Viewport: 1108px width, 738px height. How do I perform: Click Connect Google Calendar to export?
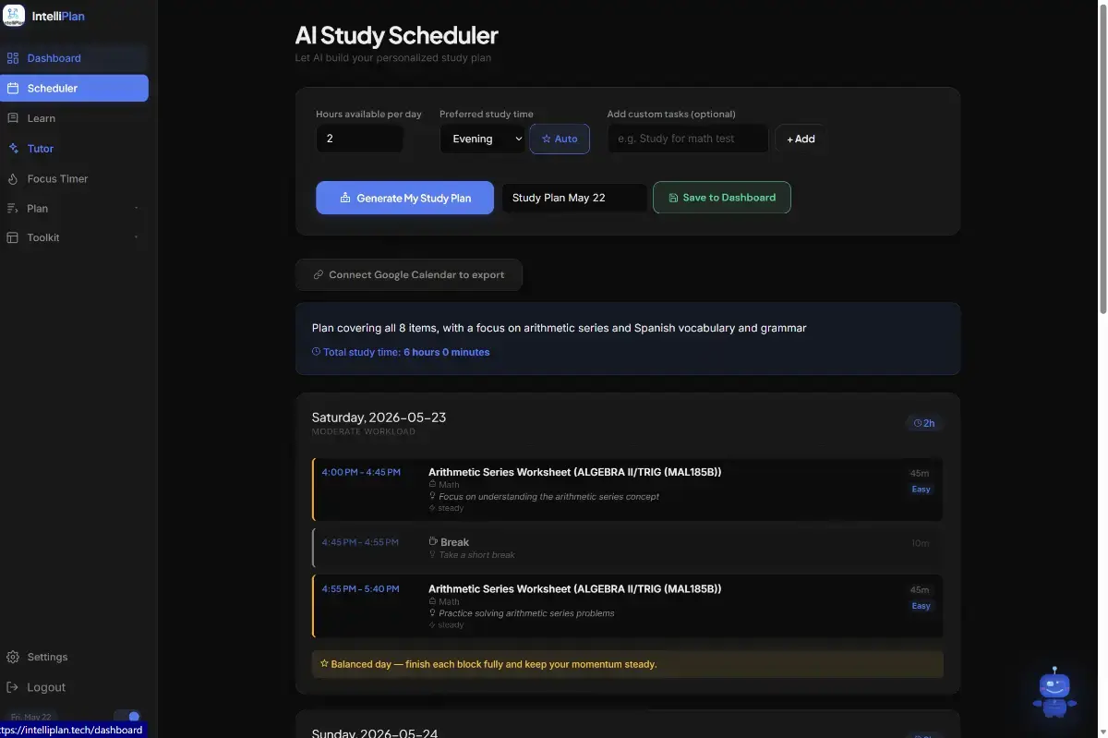(x=409, y=275)
